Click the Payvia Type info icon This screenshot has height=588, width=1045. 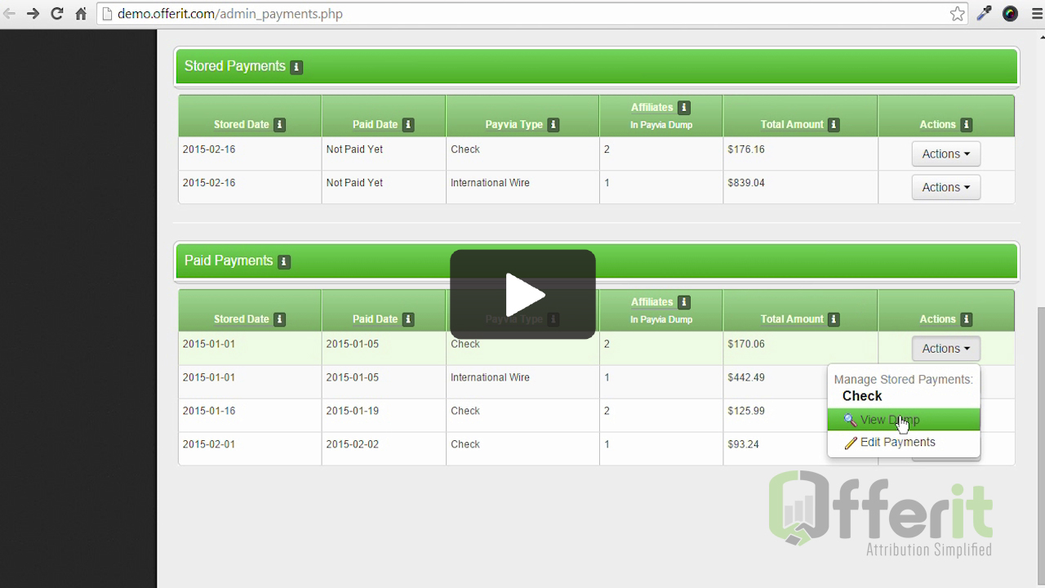553,124
